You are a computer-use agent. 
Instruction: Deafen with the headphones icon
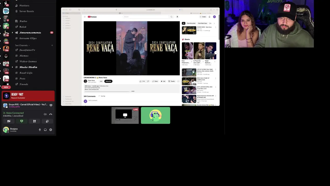45,130
